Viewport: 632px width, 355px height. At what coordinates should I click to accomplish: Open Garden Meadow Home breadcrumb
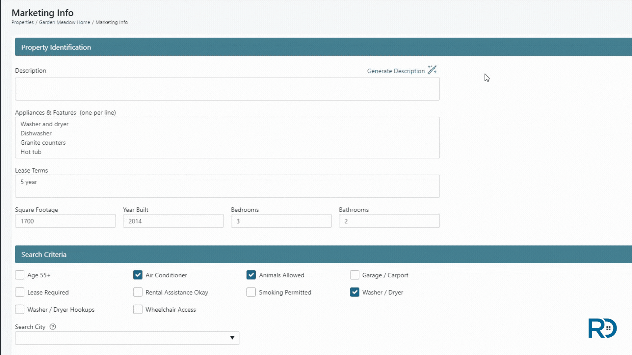tap(65, 22)
